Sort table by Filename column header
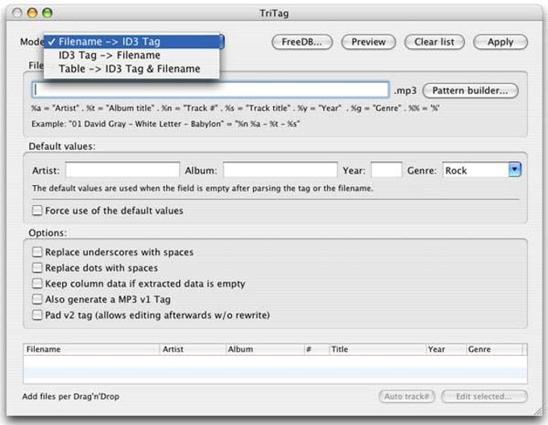The image size is (548, 425). [x=91, y=349]
